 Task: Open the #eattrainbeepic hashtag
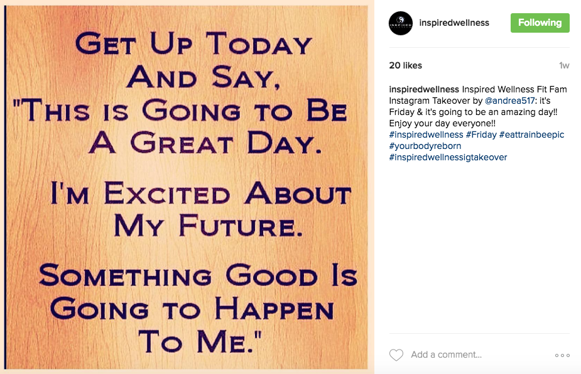531,135
